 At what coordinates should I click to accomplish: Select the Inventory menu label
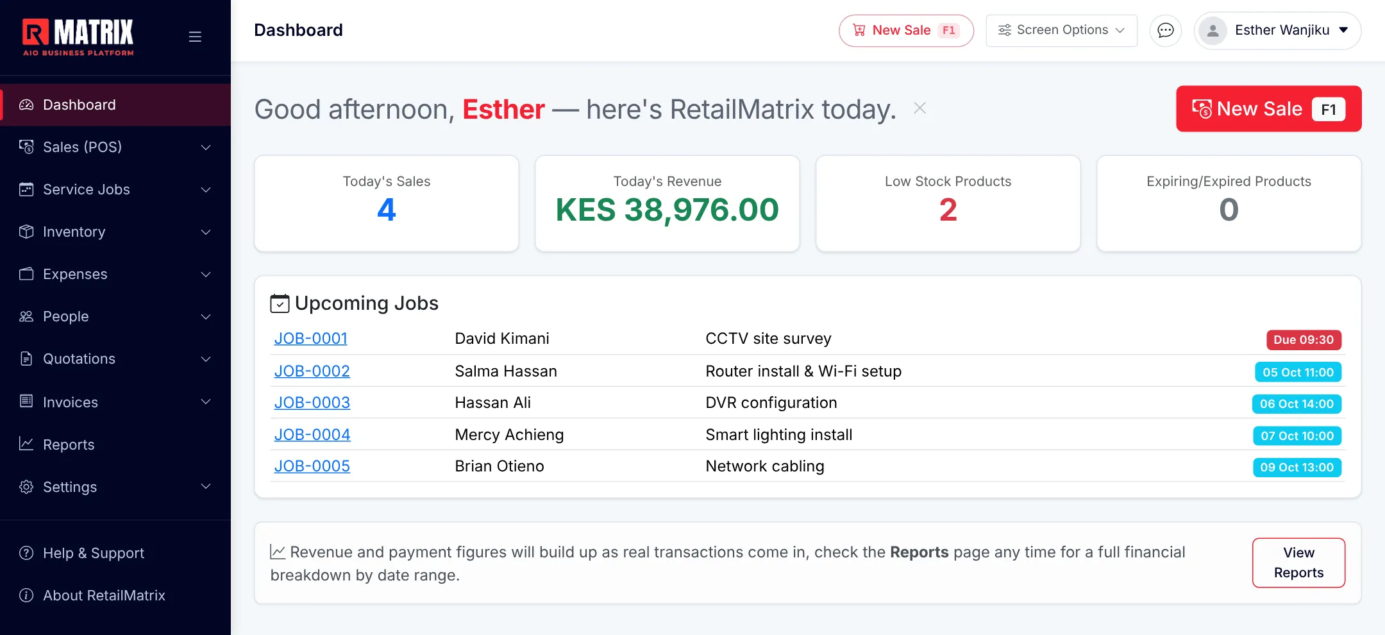coord(74,232)
